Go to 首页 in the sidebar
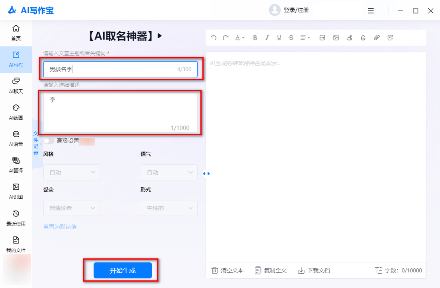 pyautogui.click(x=16, y=33)
